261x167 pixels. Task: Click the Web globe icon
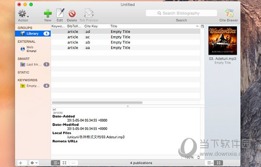[23, 49]
